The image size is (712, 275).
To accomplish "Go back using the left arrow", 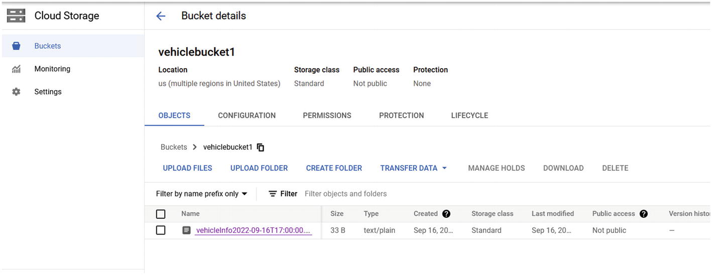I will pyautogui.click(x=161, y=16).
